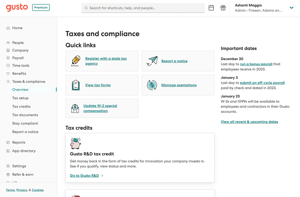Click the envelope icon for W-2 compensation
The image size is (300, 197).
[75, 108]
